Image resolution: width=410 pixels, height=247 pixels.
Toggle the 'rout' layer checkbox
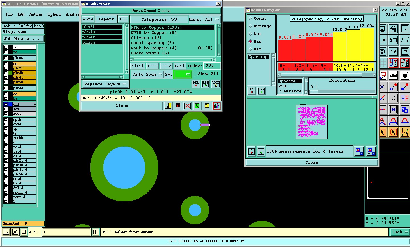6,114
